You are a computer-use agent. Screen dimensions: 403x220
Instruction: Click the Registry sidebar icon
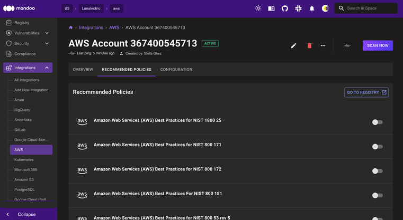(x=9, y=23)
